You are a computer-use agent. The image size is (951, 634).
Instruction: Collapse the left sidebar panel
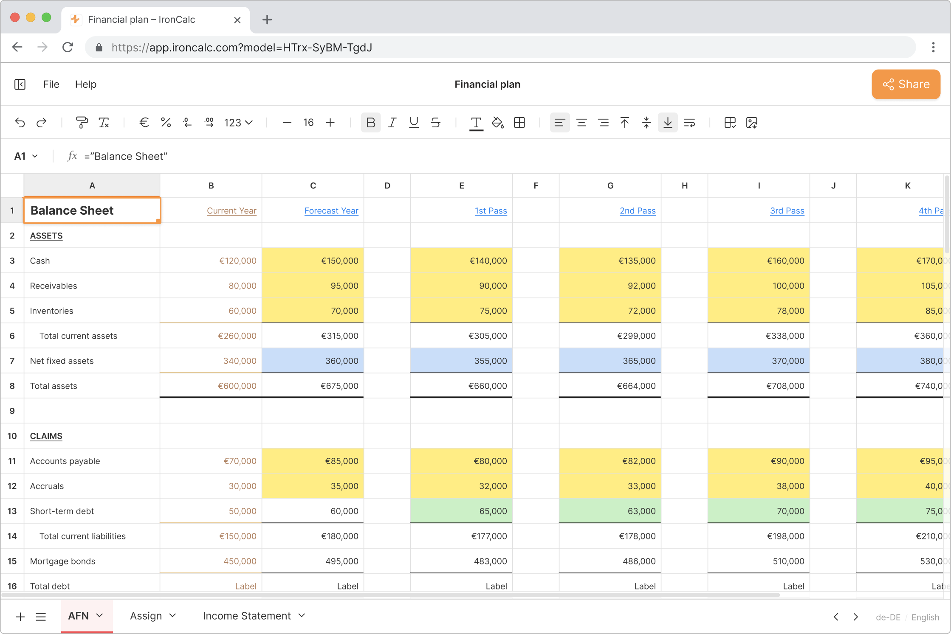point(20,84)
